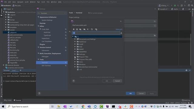Viewport: 194px width, 109px height.
Task: Click Cancel button in Settings dialog
Action: [141, 94]
